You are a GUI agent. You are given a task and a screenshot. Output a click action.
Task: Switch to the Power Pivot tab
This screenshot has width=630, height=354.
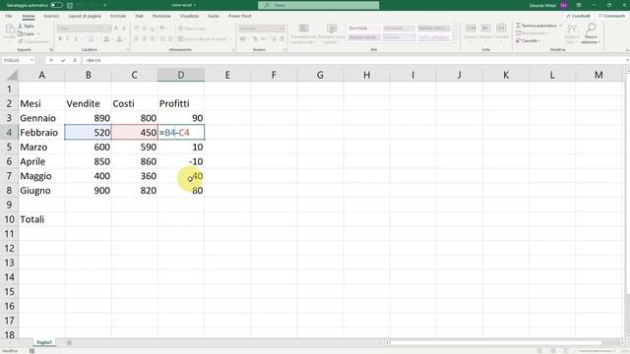[240, 16]
